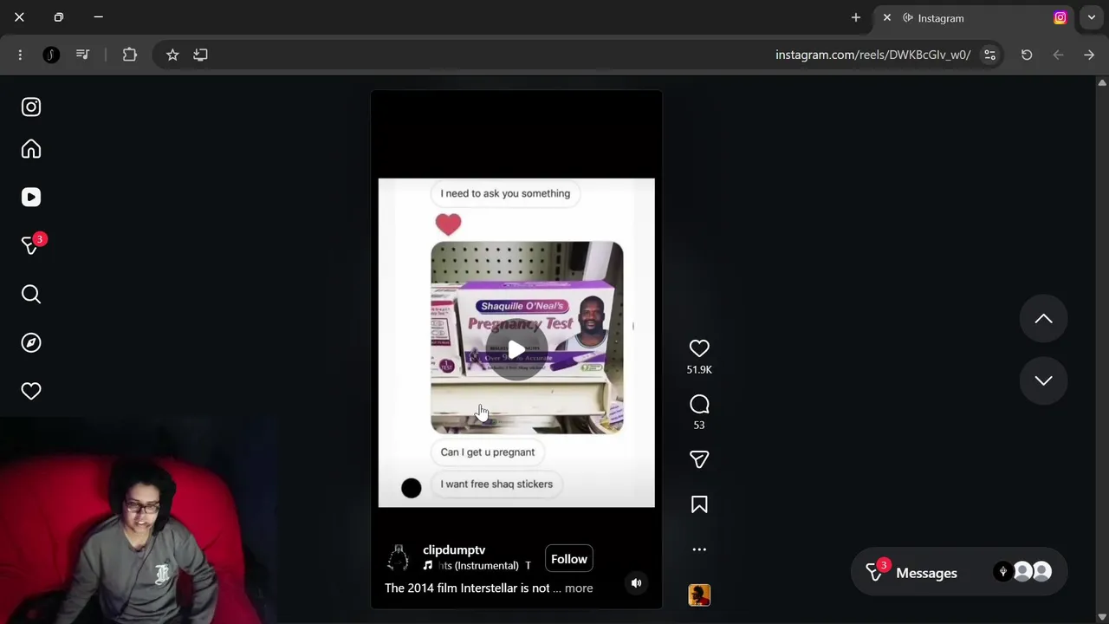The width and height of the screenshot is (1109, 624).
Task: Play the reel video
Action: (x=516, y=350)
